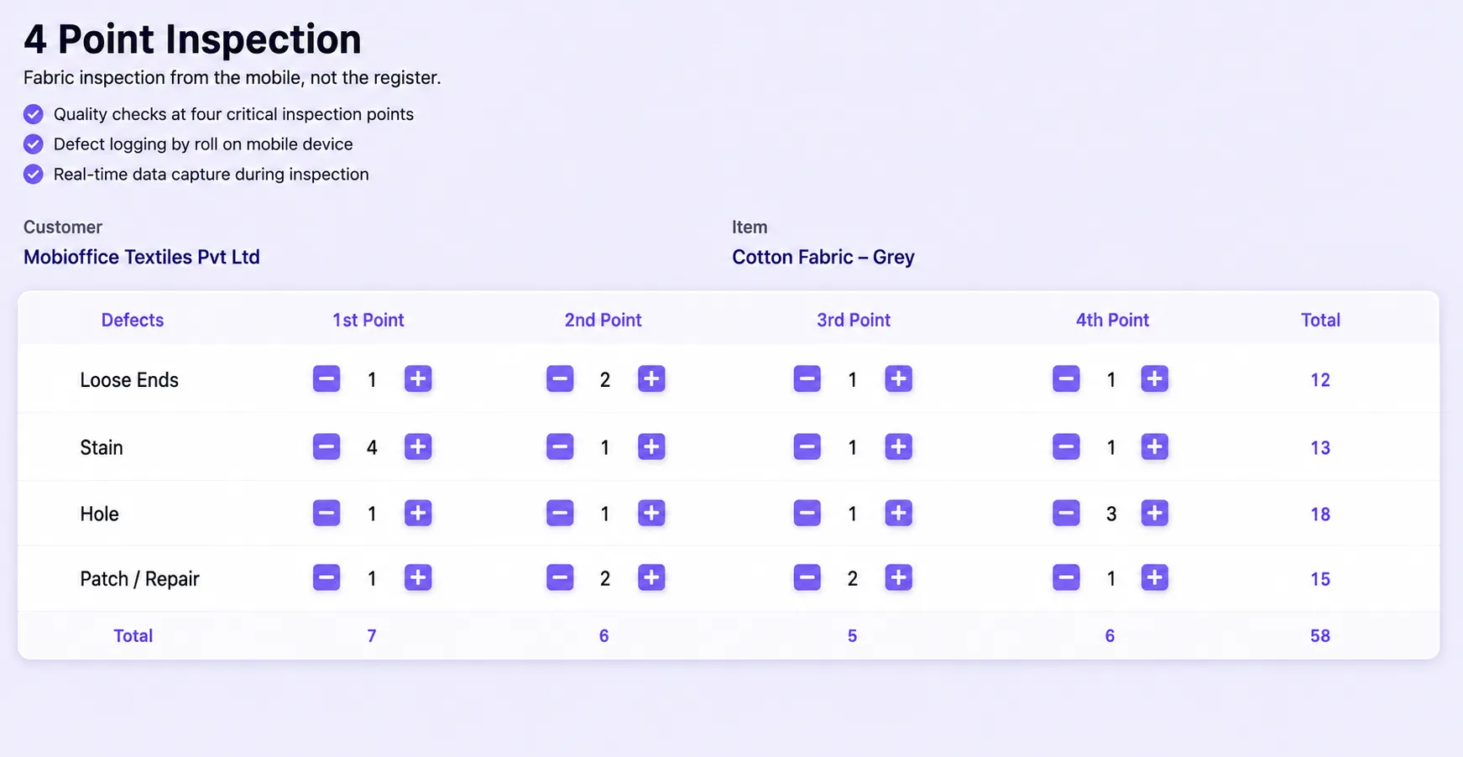Click check icon beside Defect logging line
Viewport: 1463px width, 757px height.
(x=34, y=144)
